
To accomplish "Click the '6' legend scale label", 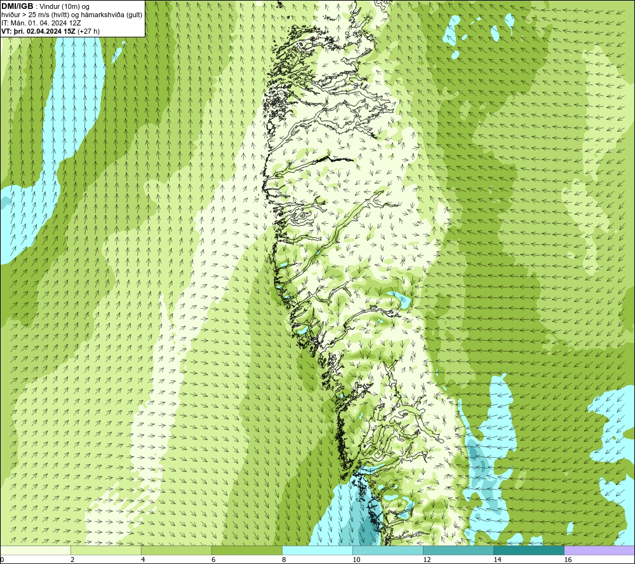I will coord(213,560).
